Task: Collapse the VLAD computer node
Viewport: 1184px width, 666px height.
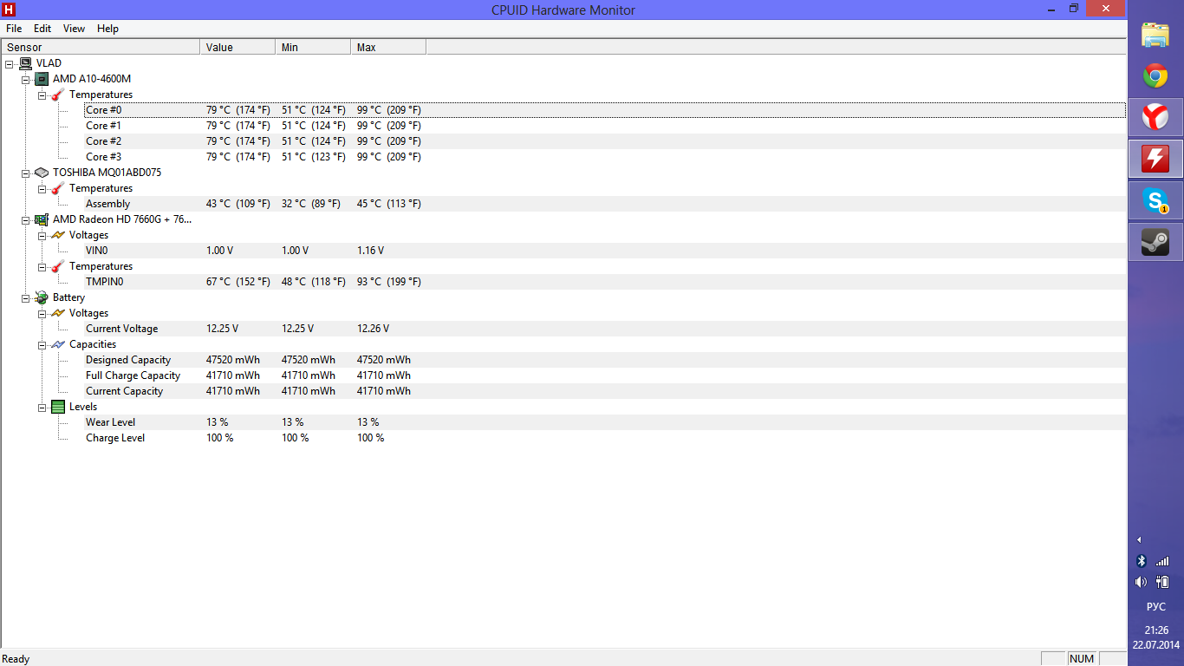Action: pos(9,63)
